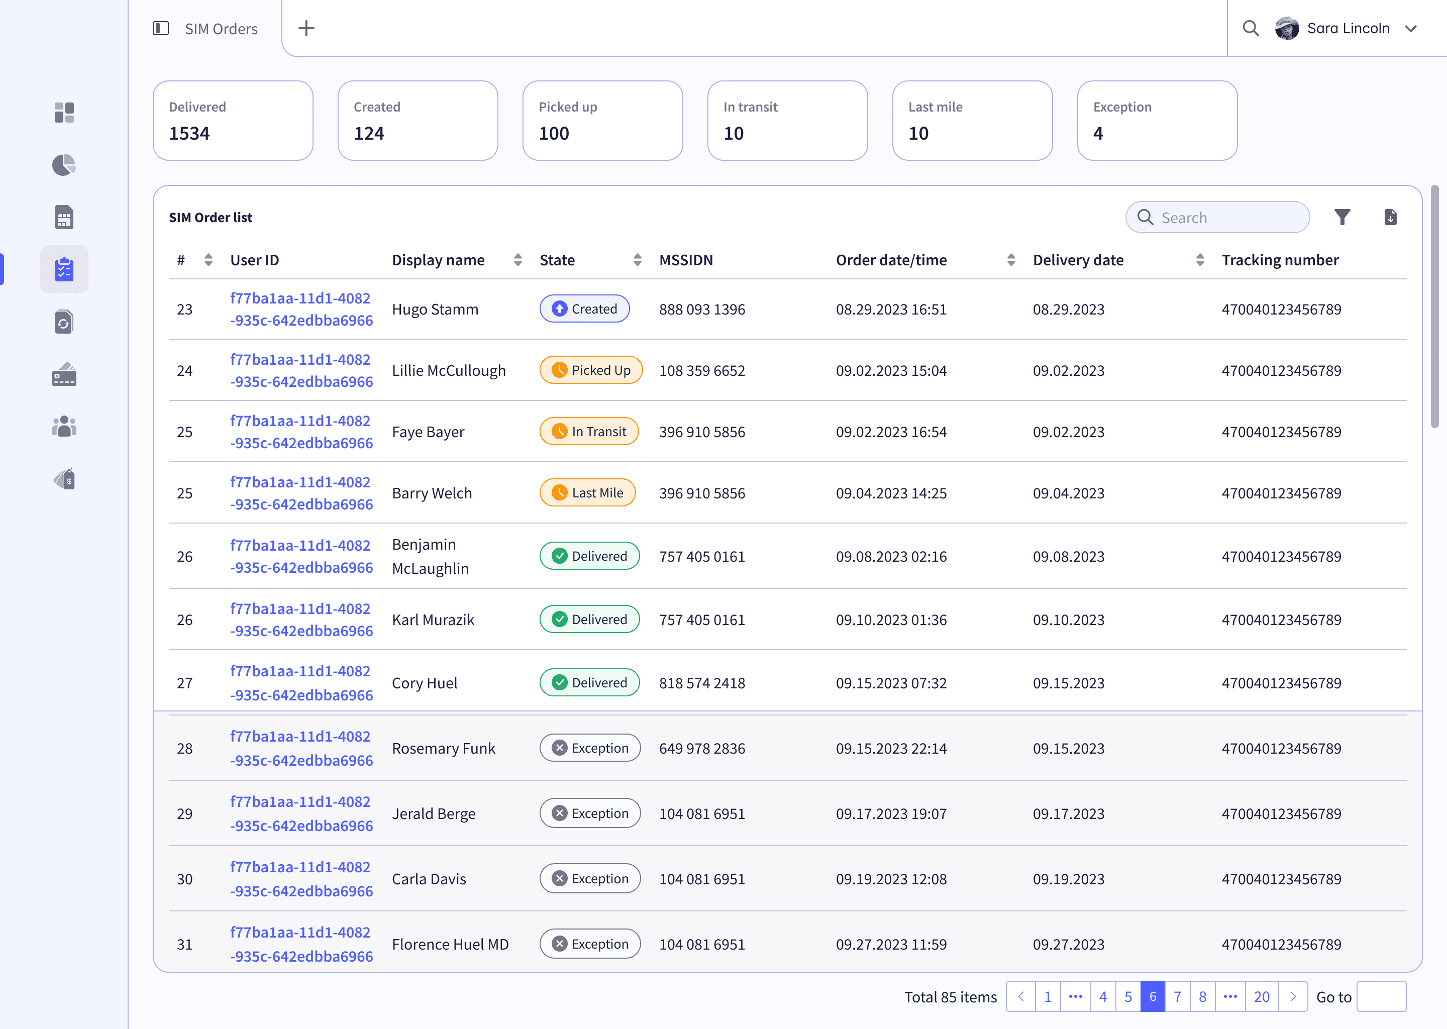Jump to page 7 in pagination
This screenshot has width=1447, height=1029.
point(1178,997)
